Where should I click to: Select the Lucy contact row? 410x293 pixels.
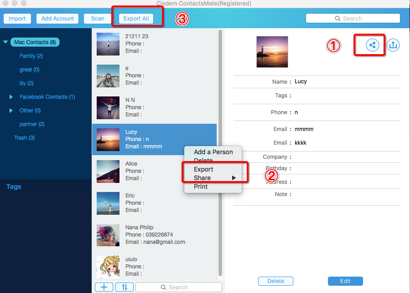point(154,139)
